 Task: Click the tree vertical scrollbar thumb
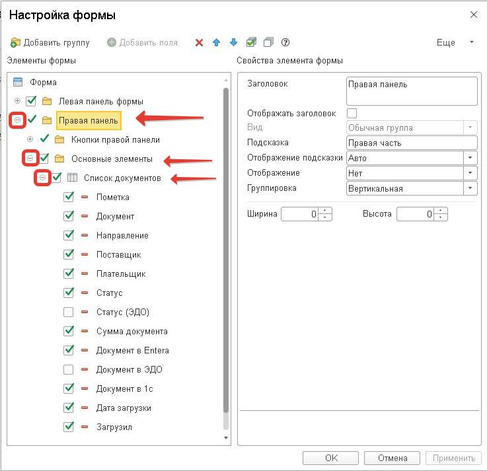tap(226, 250)
